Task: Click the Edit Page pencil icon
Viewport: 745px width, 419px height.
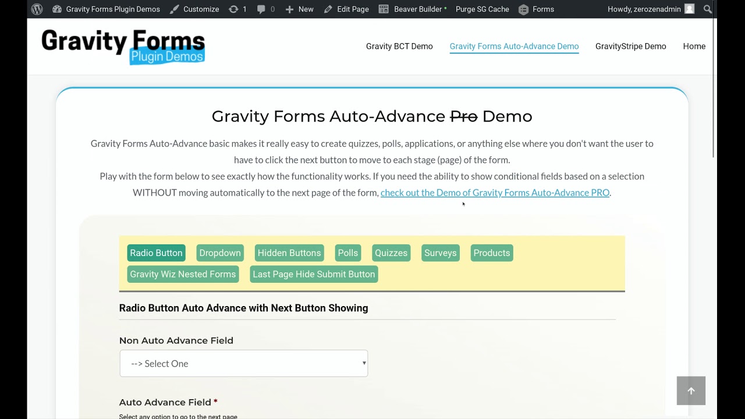Action: click(x=328, y=9)
